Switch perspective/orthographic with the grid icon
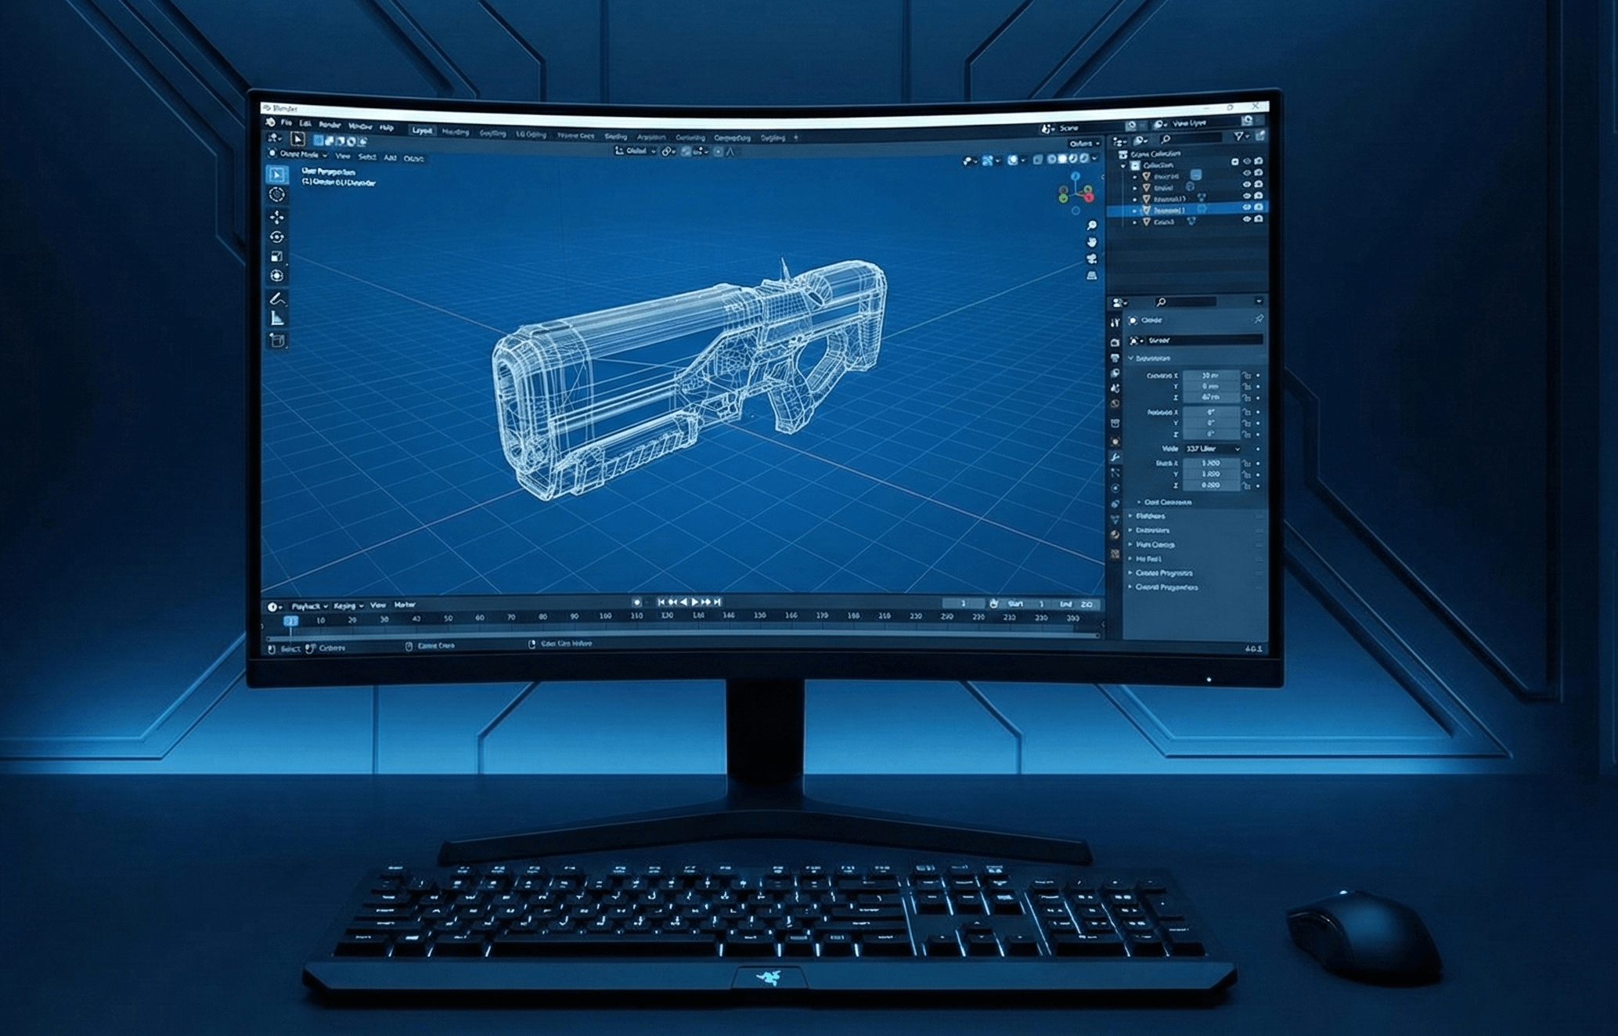The width and height of the screenshot is (1618, 1036). (1092, 276)
